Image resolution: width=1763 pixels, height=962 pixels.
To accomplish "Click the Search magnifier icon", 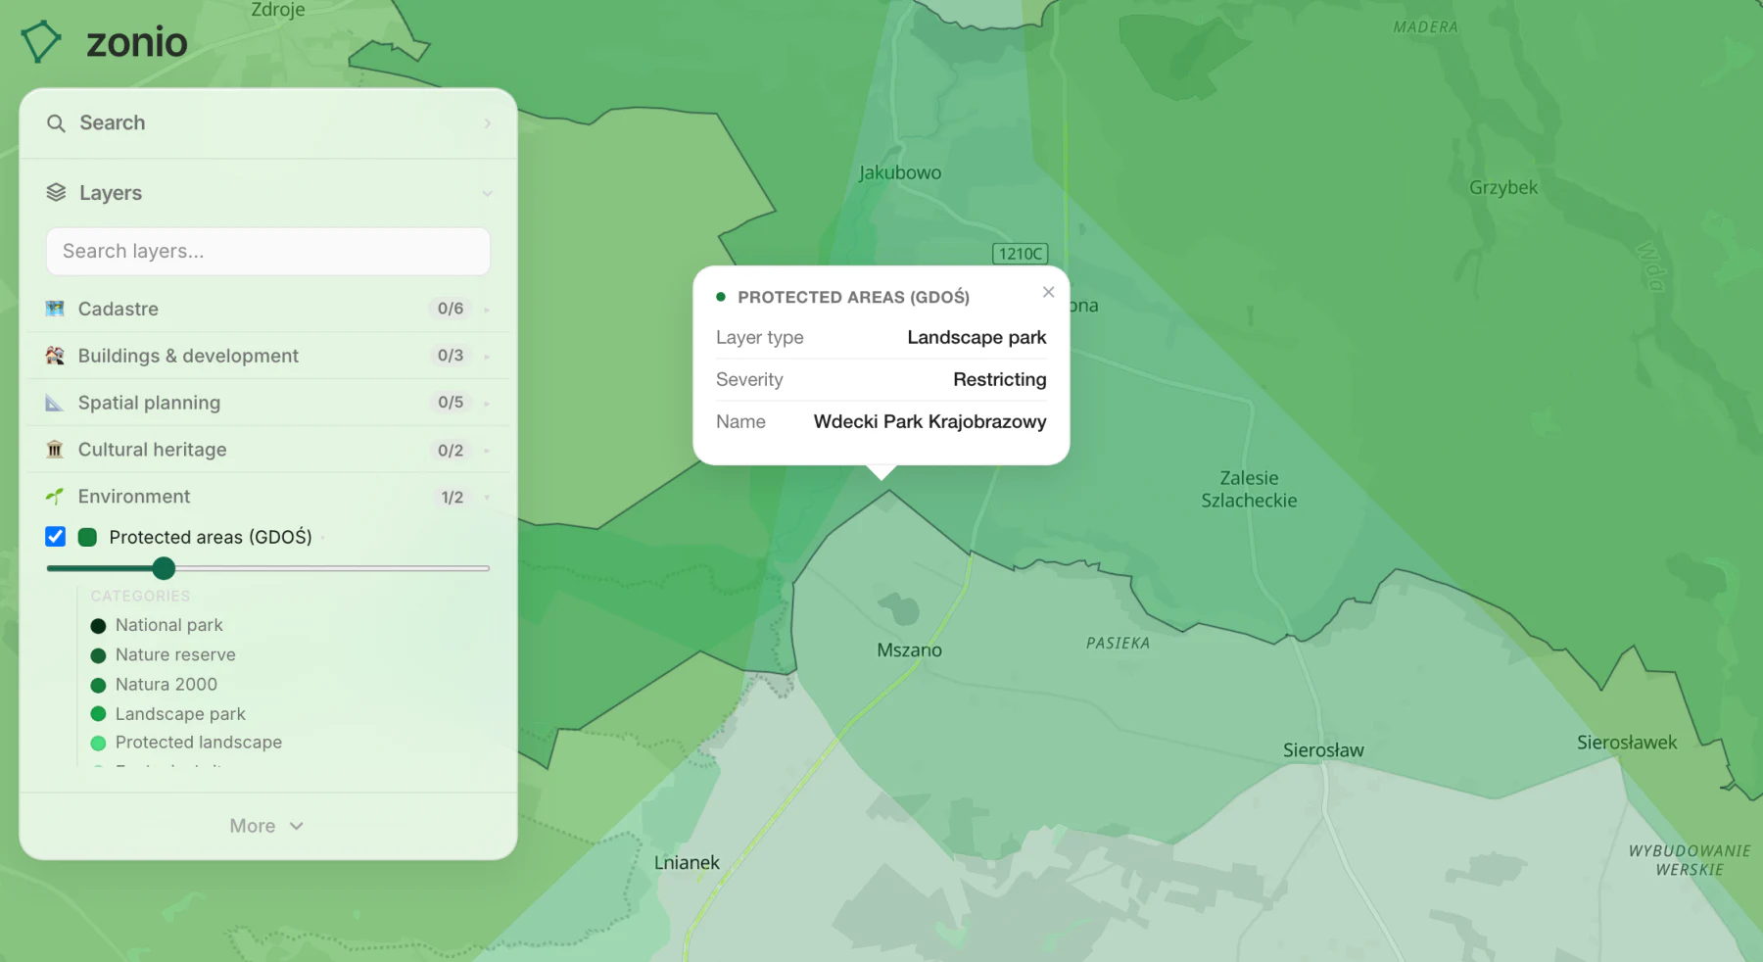I will [56, 123].
